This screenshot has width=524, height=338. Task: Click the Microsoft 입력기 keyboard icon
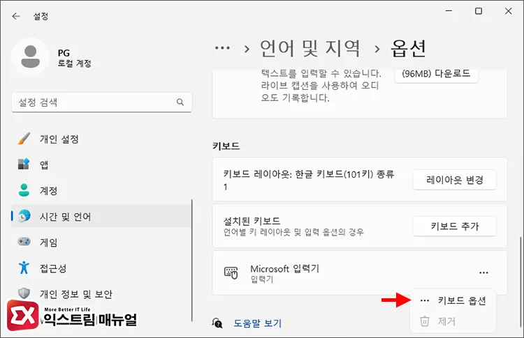coord(231,272)
